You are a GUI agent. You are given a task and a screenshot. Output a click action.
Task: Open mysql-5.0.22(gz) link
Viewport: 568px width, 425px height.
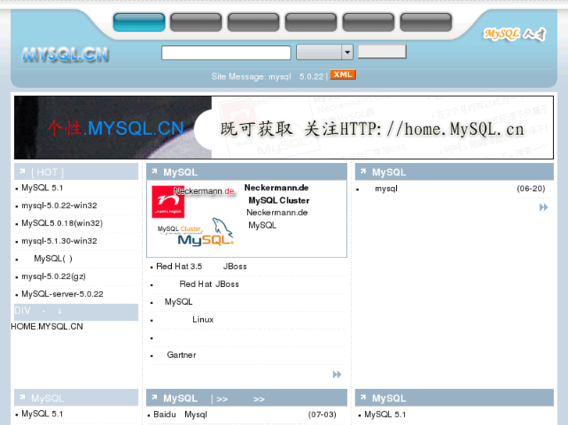point(54,276)
